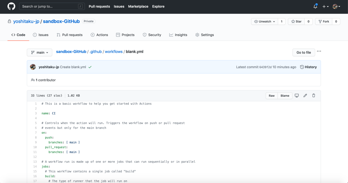This screenshot has height=183, width=348.
Task: Open the workflows folder breadcrumb link
Action: (114, 52)
